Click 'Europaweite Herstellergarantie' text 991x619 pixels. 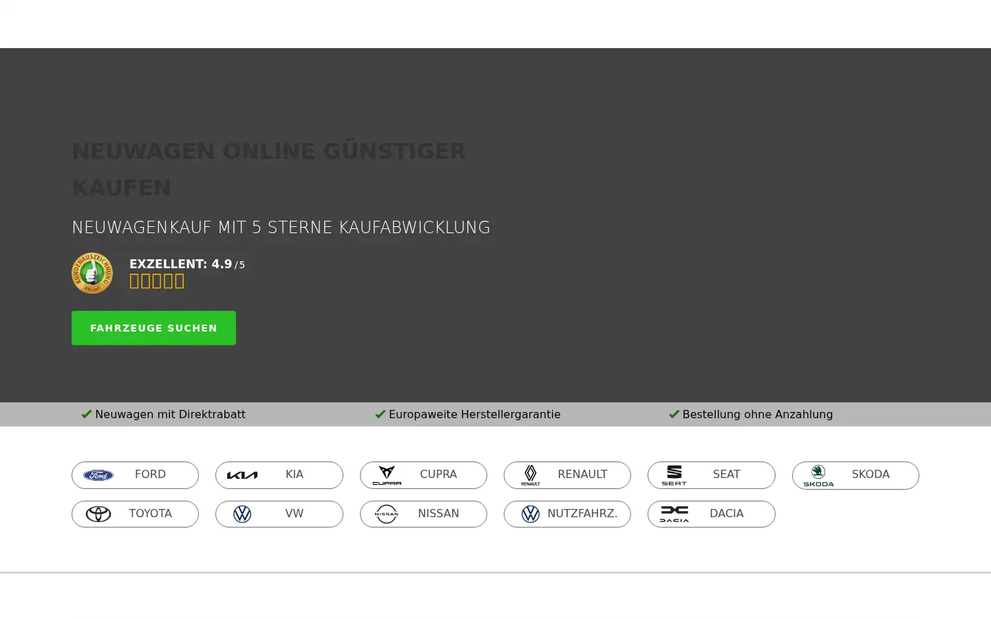pos(474,414)
